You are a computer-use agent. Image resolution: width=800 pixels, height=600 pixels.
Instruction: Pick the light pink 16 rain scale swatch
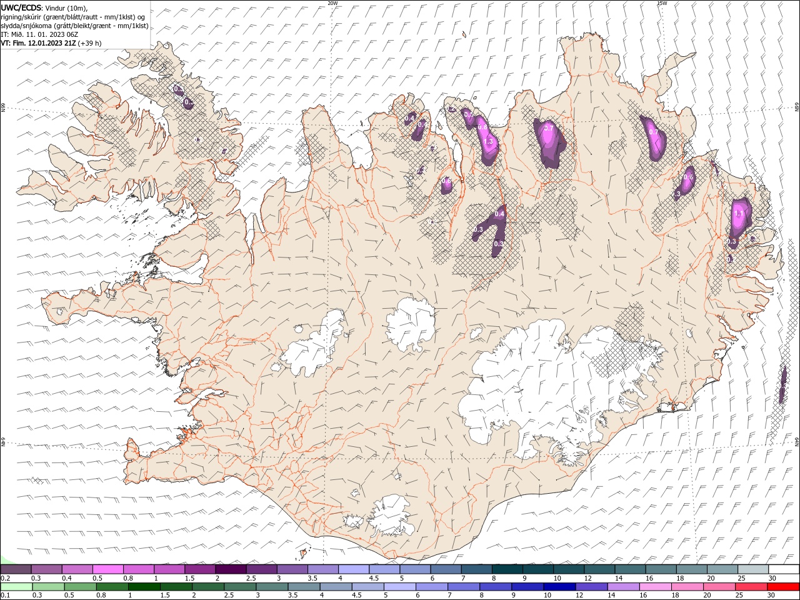pyautogui.click(x=656, y=587)
